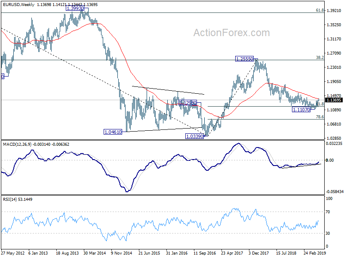Select the 61.8 Fibonacci level label at top
This screenshot has width=344, height=258.
[x=320, y=10]
